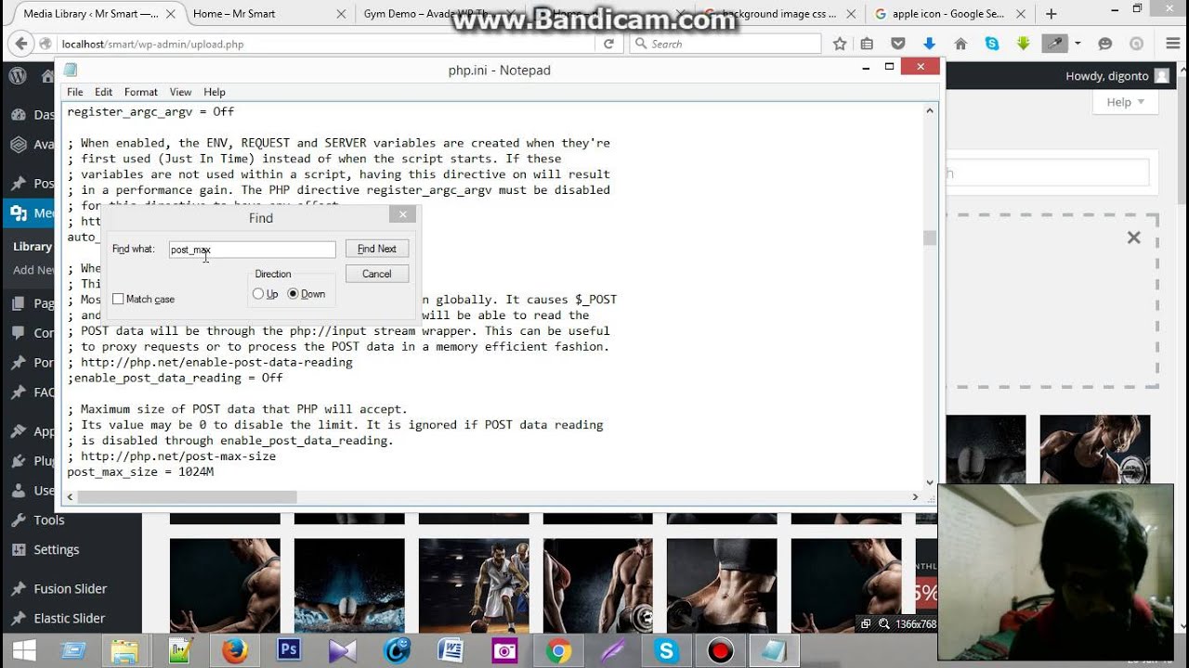Image resolution: width=1189 pixels, height=668 pixels.
Task: Open Skype from the taskbar
Action: point(666,651)
